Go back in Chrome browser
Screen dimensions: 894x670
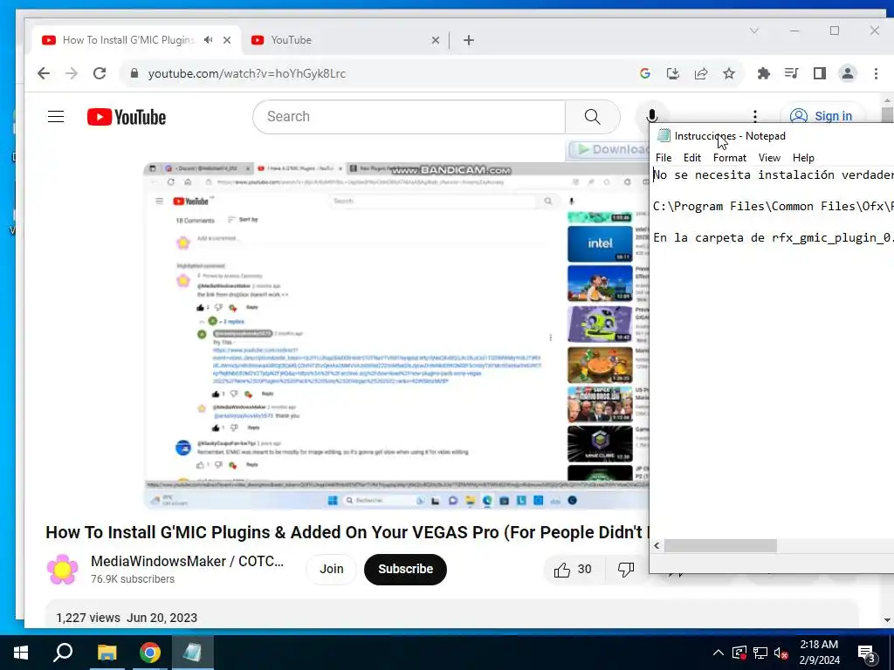pos(44,73)
